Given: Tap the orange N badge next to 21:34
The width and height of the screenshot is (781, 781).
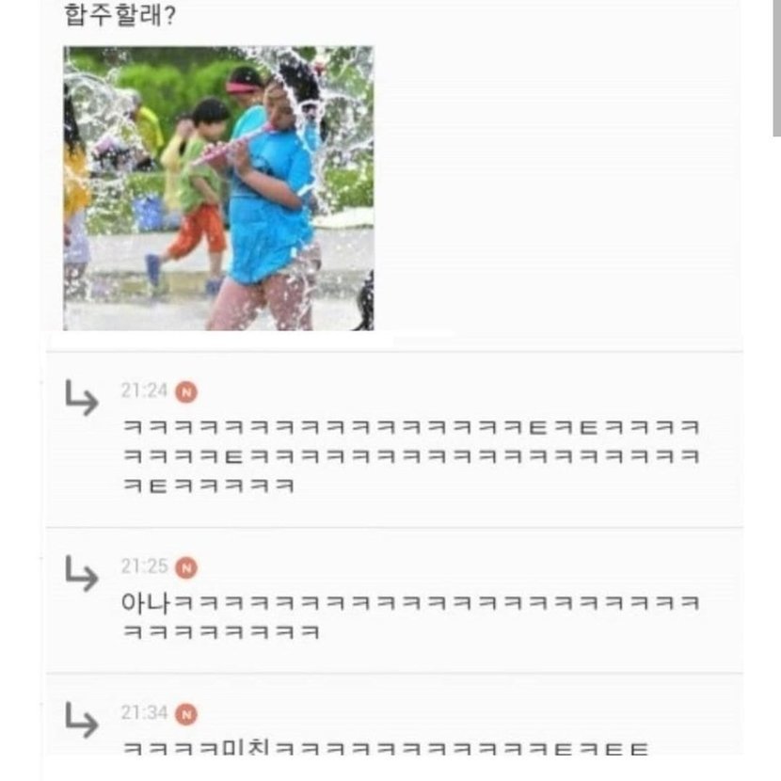Looking at the screenshot, I should click(x=186, y=714).
